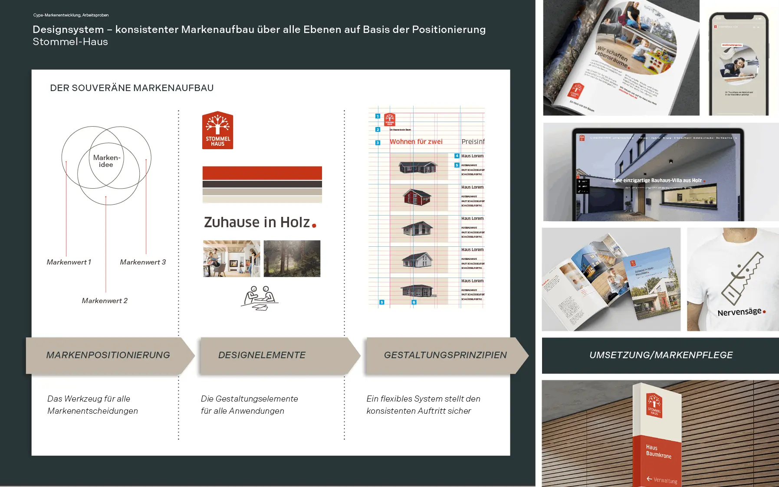Click the third house image in layout grid
779x487 pixels.
[x=417, y=228]
